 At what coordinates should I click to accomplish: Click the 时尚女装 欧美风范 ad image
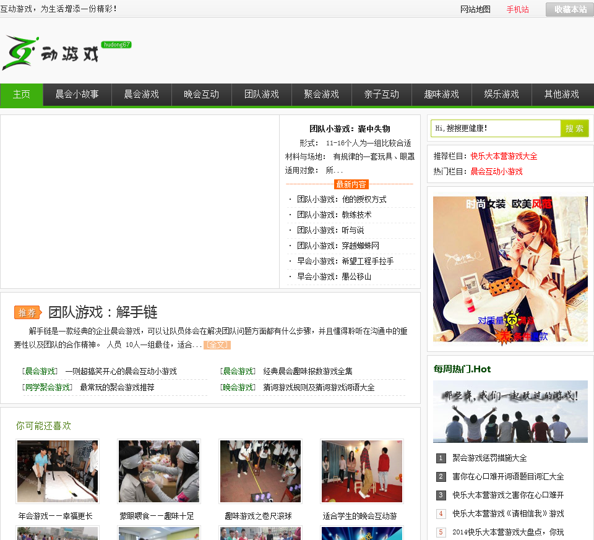[510, 269]
